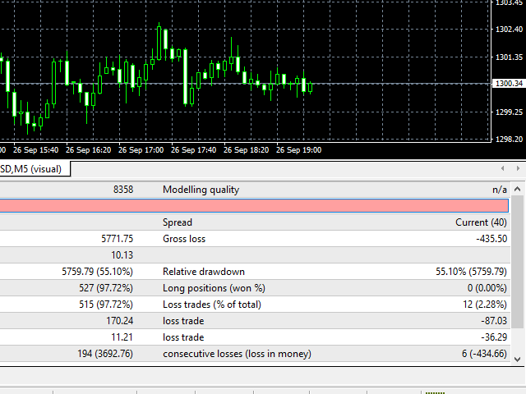Click the 1301.35 price scale label
Image resolution: width=526 pixels, height=394 pixels.
pyautogui.click(x=510, y=57)
